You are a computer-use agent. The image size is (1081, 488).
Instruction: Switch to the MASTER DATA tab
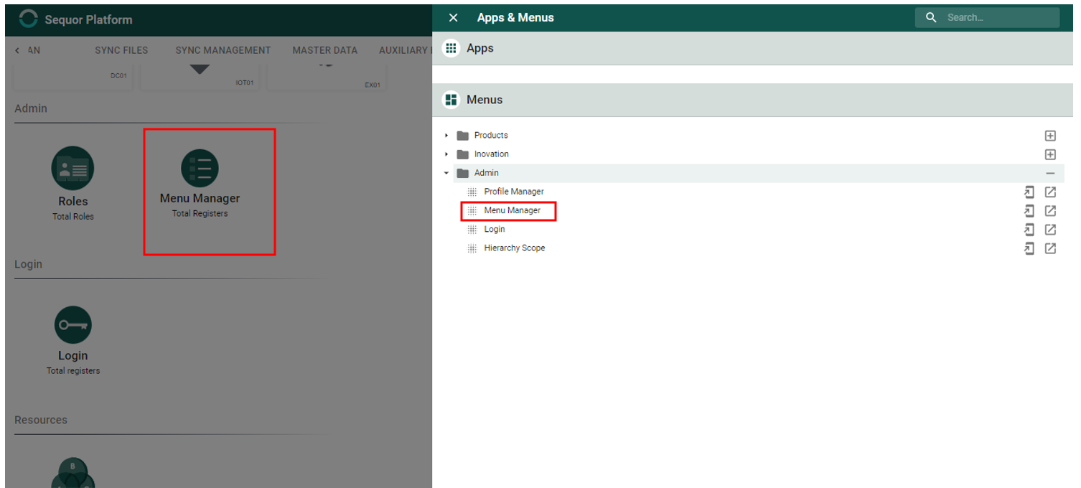[324, 50]
